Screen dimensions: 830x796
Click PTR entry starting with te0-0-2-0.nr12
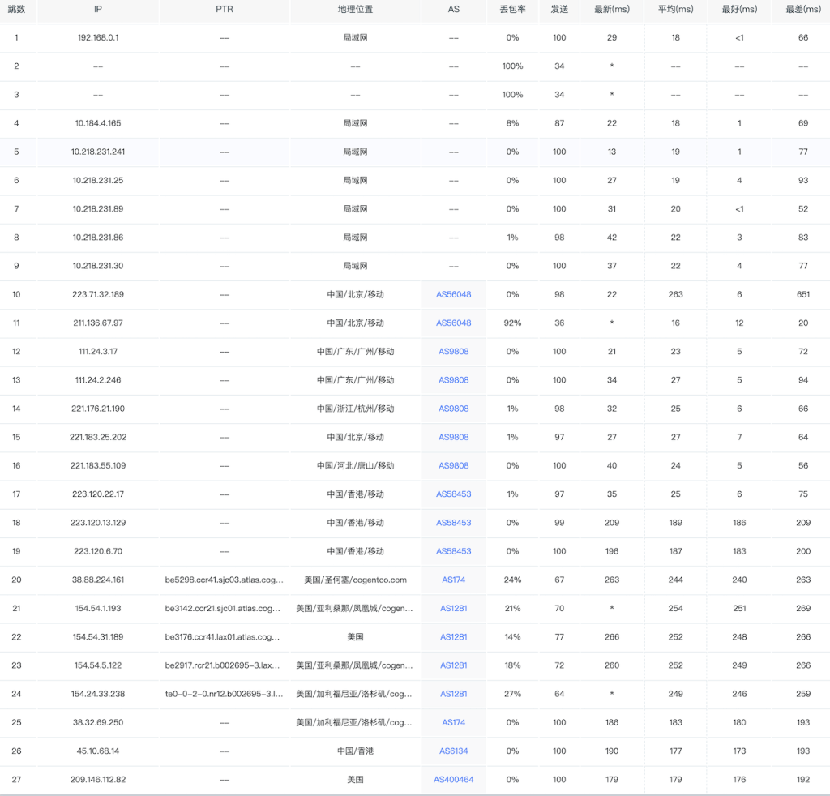tap(224, 694)
